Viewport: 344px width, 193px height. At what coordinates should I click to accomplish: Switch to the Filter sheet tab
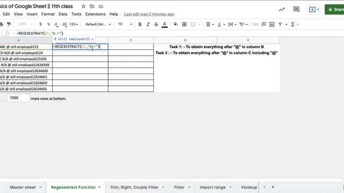(179, 187)
